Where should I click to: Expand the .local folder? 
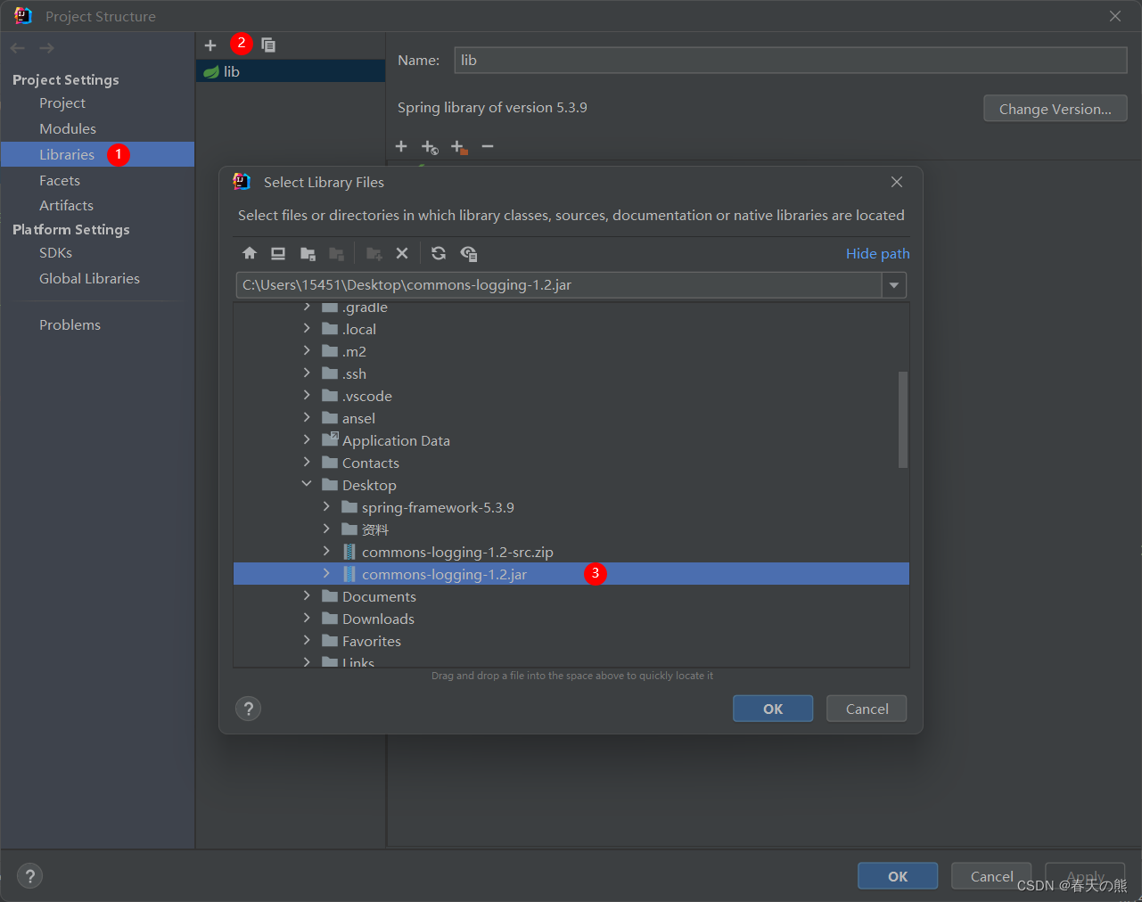[x=307, y=329]
